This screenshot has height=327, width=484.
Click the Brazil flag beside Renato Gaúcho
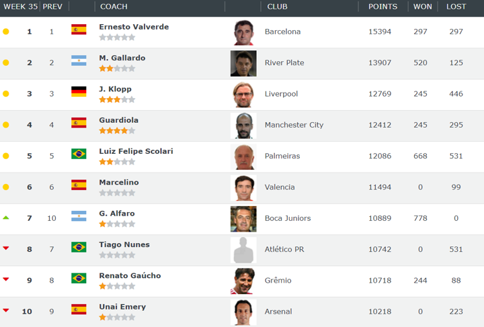pyautogui.click(x=79, y=278)
